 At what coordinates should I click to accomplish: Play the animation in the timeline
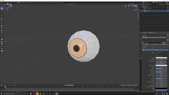click(71, 85)
